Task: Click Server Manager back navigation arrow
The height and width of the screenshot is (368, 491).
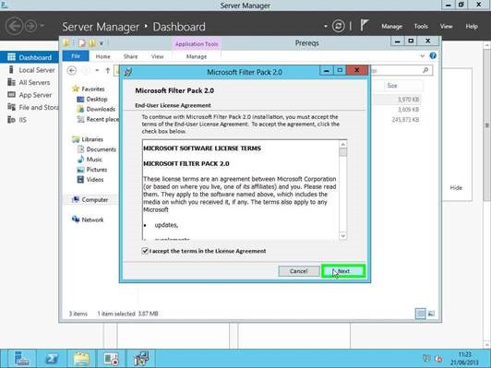Action: click(x=14, y=26)
